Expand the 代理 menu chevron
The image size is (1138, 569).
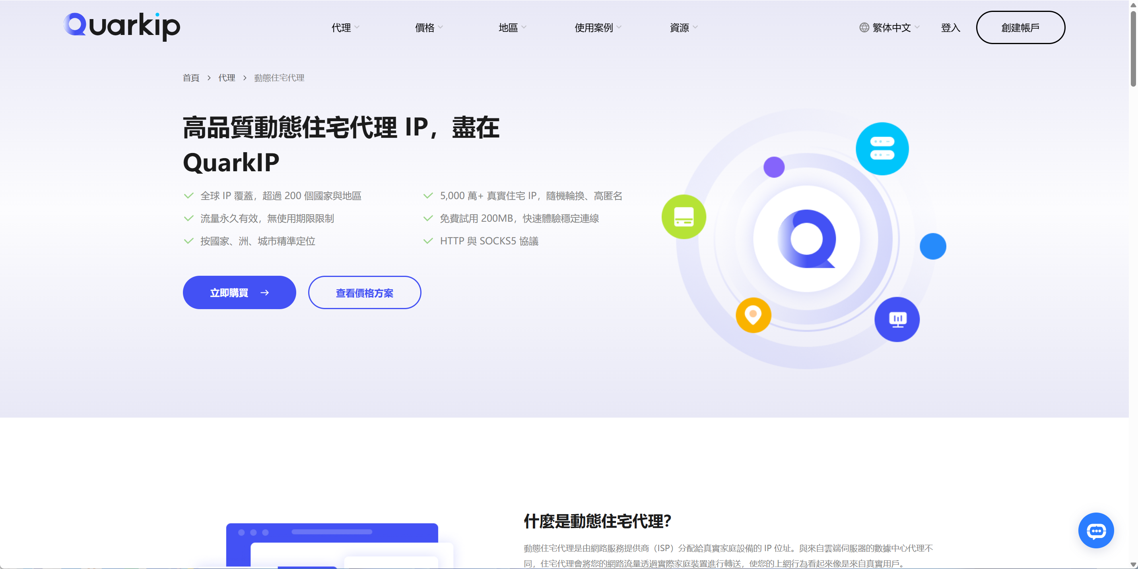point(357,27)
